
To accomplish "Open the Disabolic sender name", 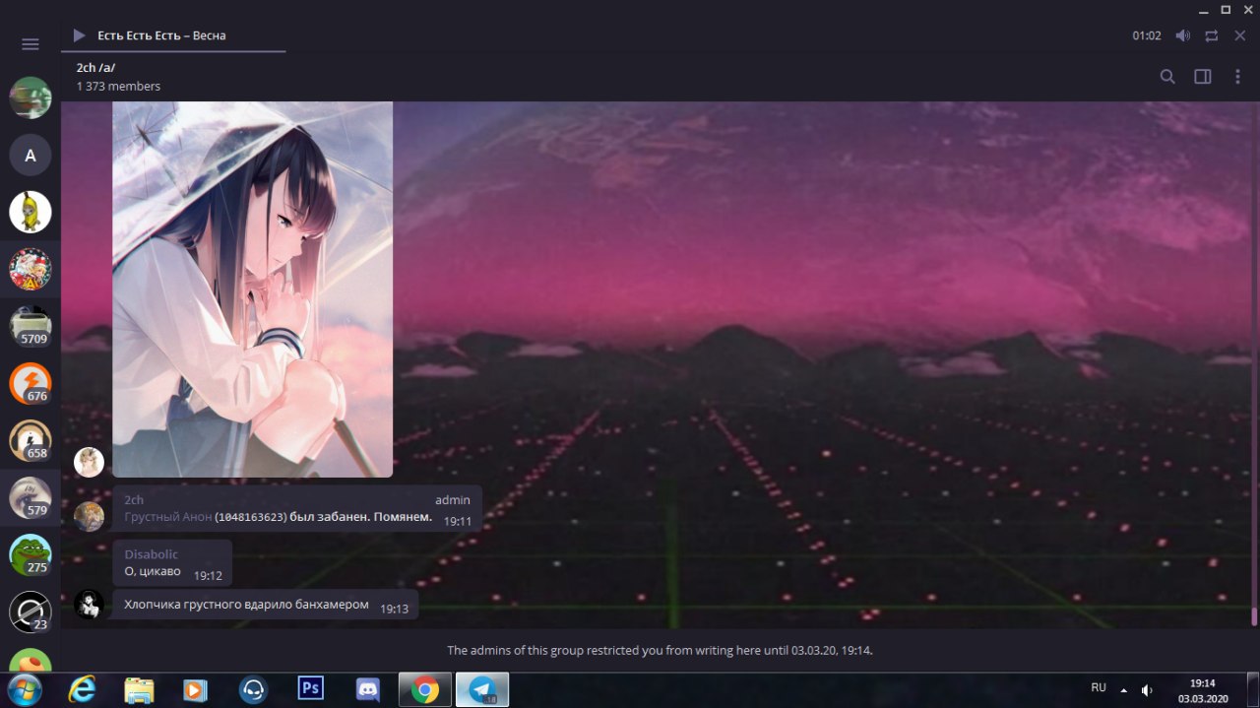I will pos(151,554).
